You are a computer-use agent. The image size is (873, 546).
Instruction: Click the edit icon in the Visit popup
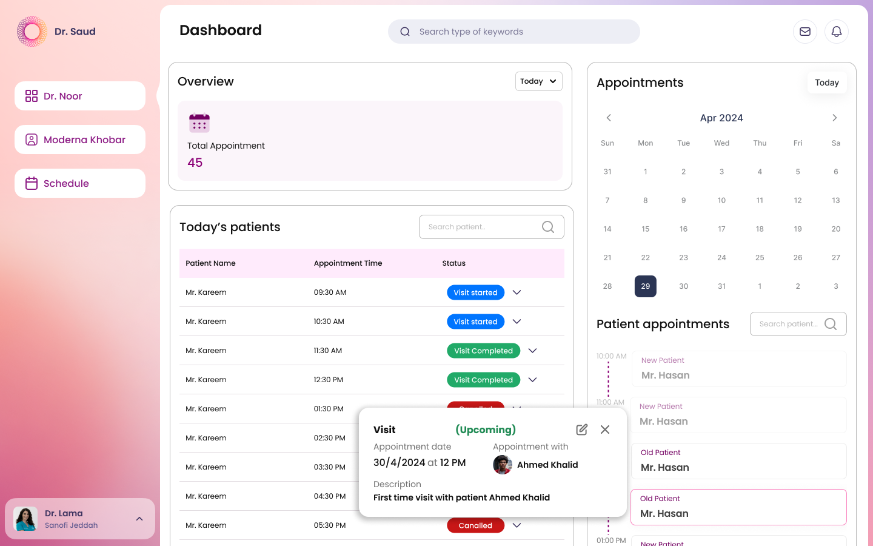(582, 430)
